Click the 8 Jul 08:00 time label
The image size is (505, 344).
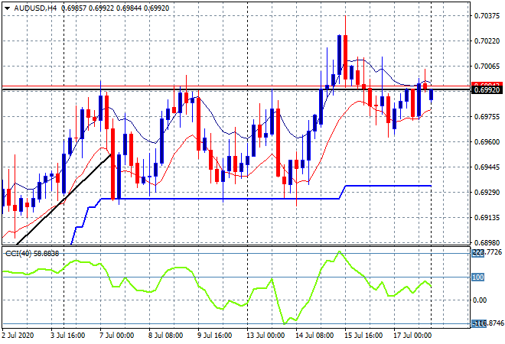pyautogui.click(x=165, y=336)
